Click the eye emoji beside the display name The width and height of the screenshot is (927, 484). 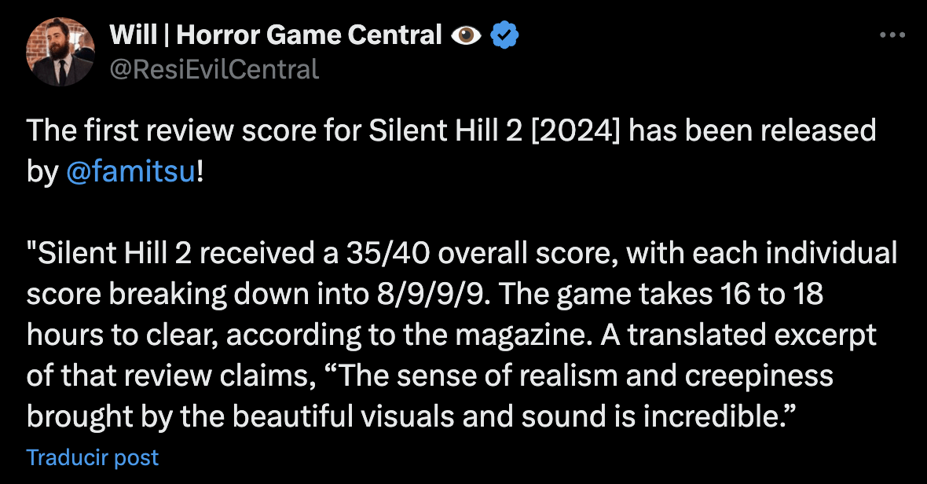coord(466,35)
